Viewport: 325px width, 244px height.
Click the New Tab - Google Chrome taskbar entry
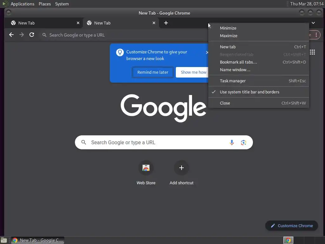[x=37, y=240]
